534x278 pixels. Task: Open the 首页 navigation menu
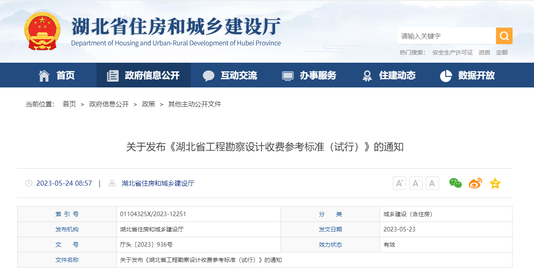coord(66,75)
